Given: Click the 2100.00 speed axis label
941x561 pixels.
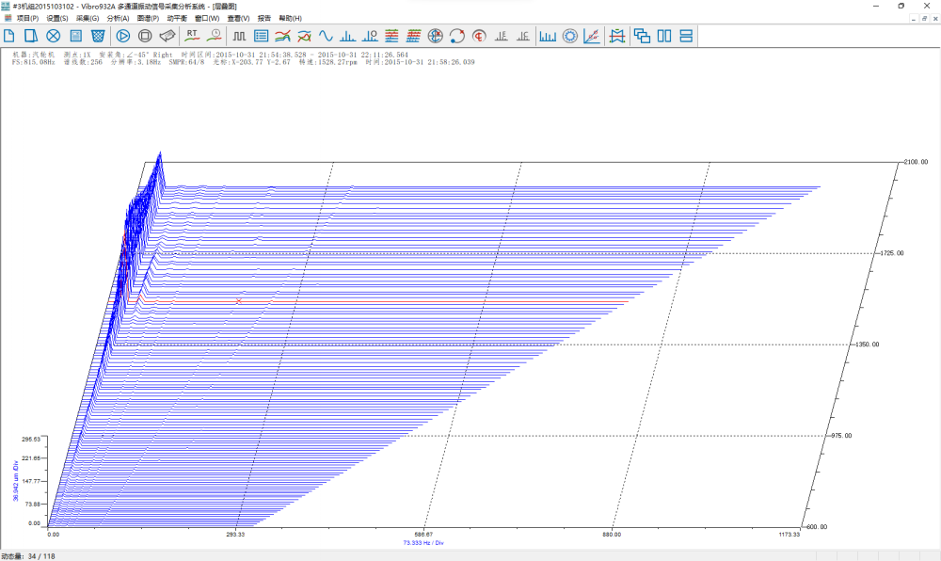Looking at the screenshot, I should [x=916, y=162].
